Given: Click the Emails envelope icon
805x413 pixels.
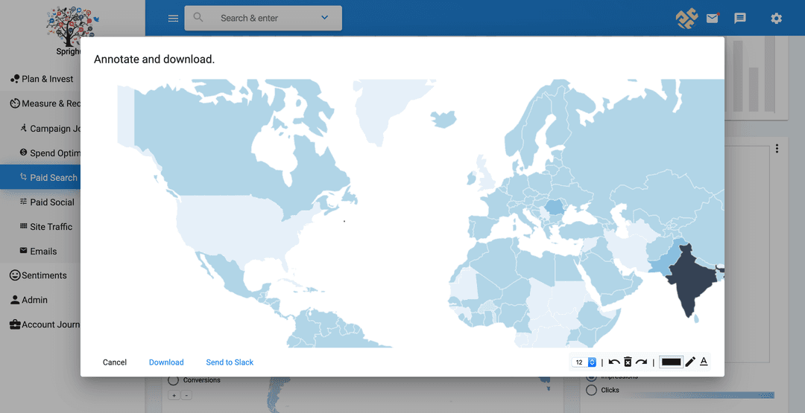Looking at the screenshot, I should point(23,251).
